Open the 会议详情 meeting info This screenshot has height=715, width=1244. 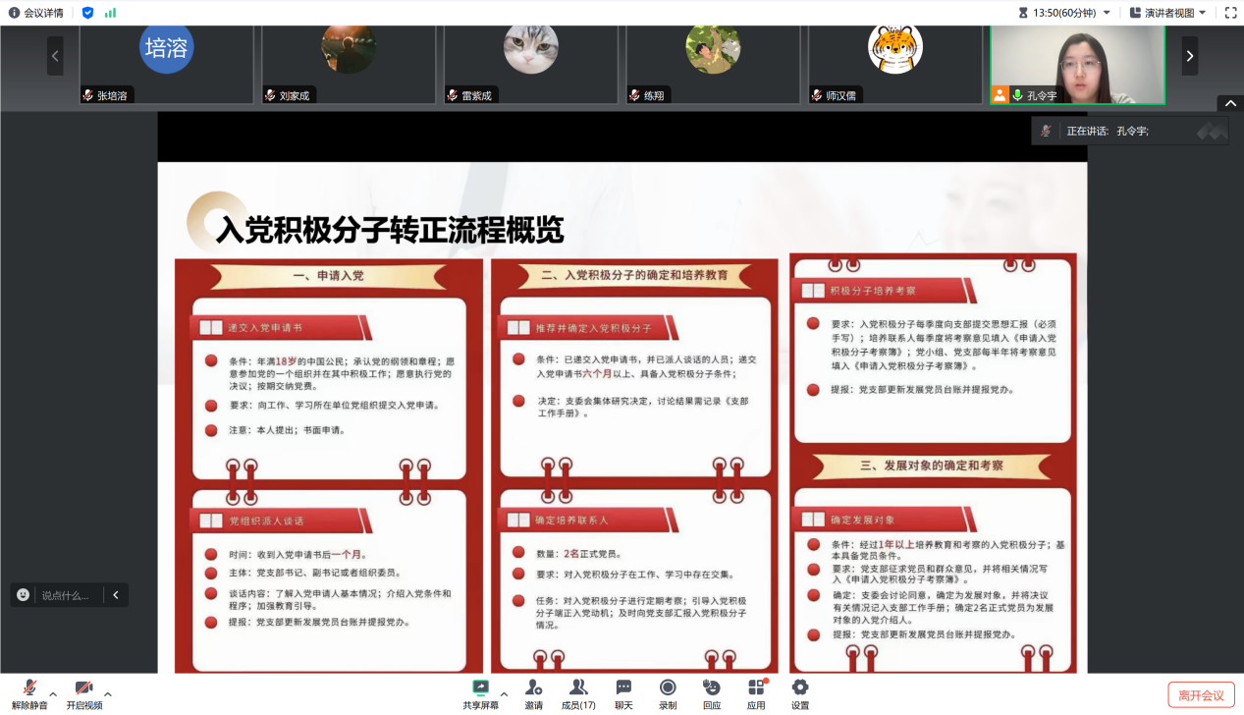36,13
